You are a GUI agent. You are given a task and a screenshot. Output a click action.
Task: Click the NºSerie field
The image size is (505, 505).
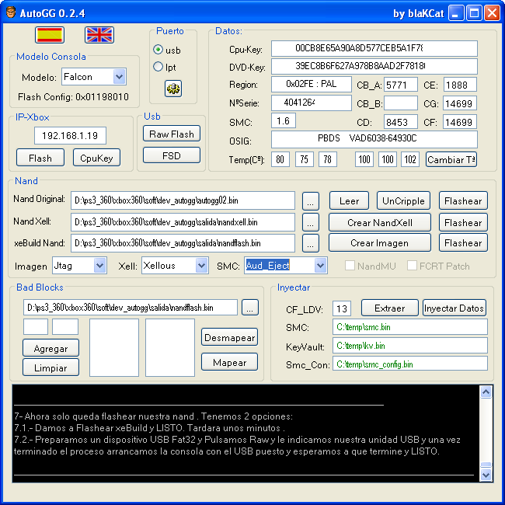click(311, 103)
